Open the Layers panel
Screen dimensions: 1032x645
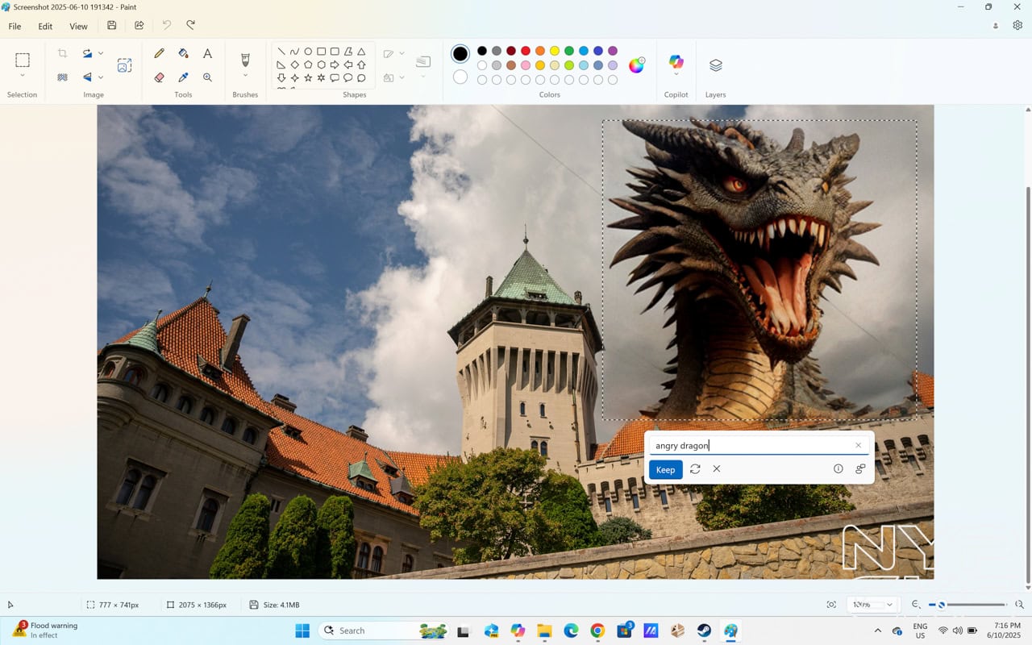coord(715,65)
